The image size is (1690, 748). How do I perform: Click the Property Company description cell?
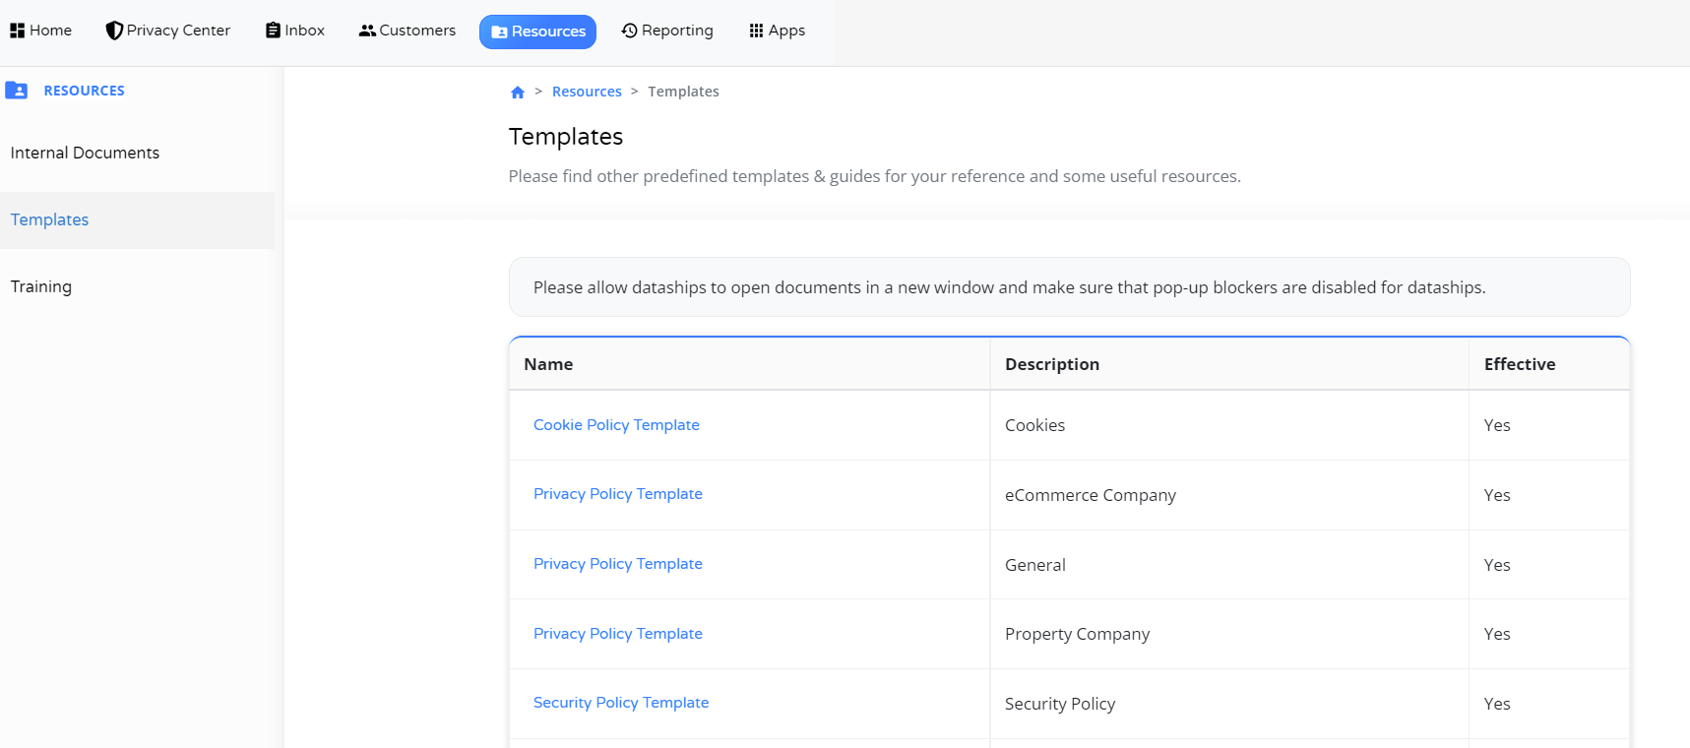pyautogui.click(x=1229, y=634)
